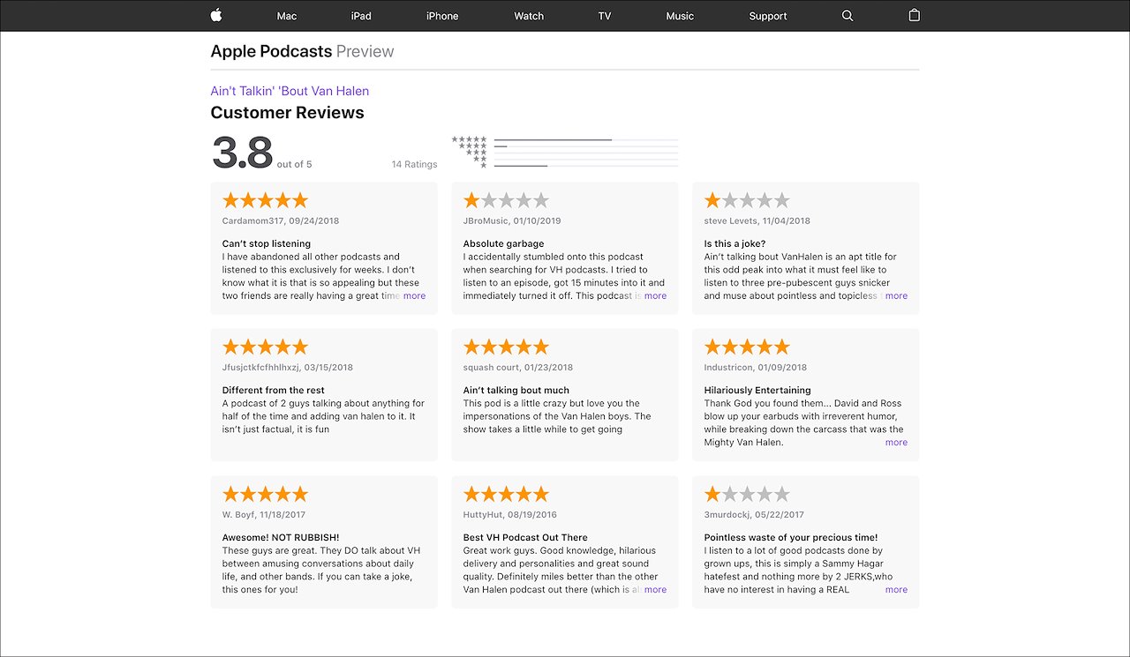Click the 3.8 average rating number
This screenshot has width=1130, height=657.
[242, 153]
